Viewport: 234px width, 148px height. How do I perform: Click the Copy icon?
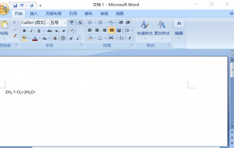pyautogui.click(x=15, y=29)
